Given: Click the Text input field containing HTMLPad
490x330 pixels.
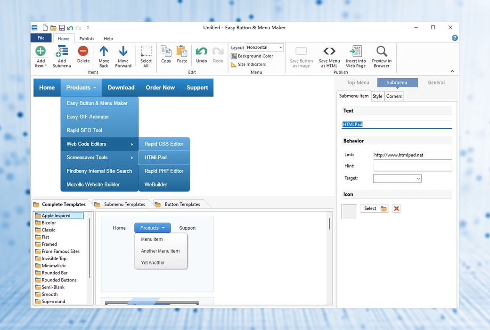Looking at the screenshot, I should point(397,124).
